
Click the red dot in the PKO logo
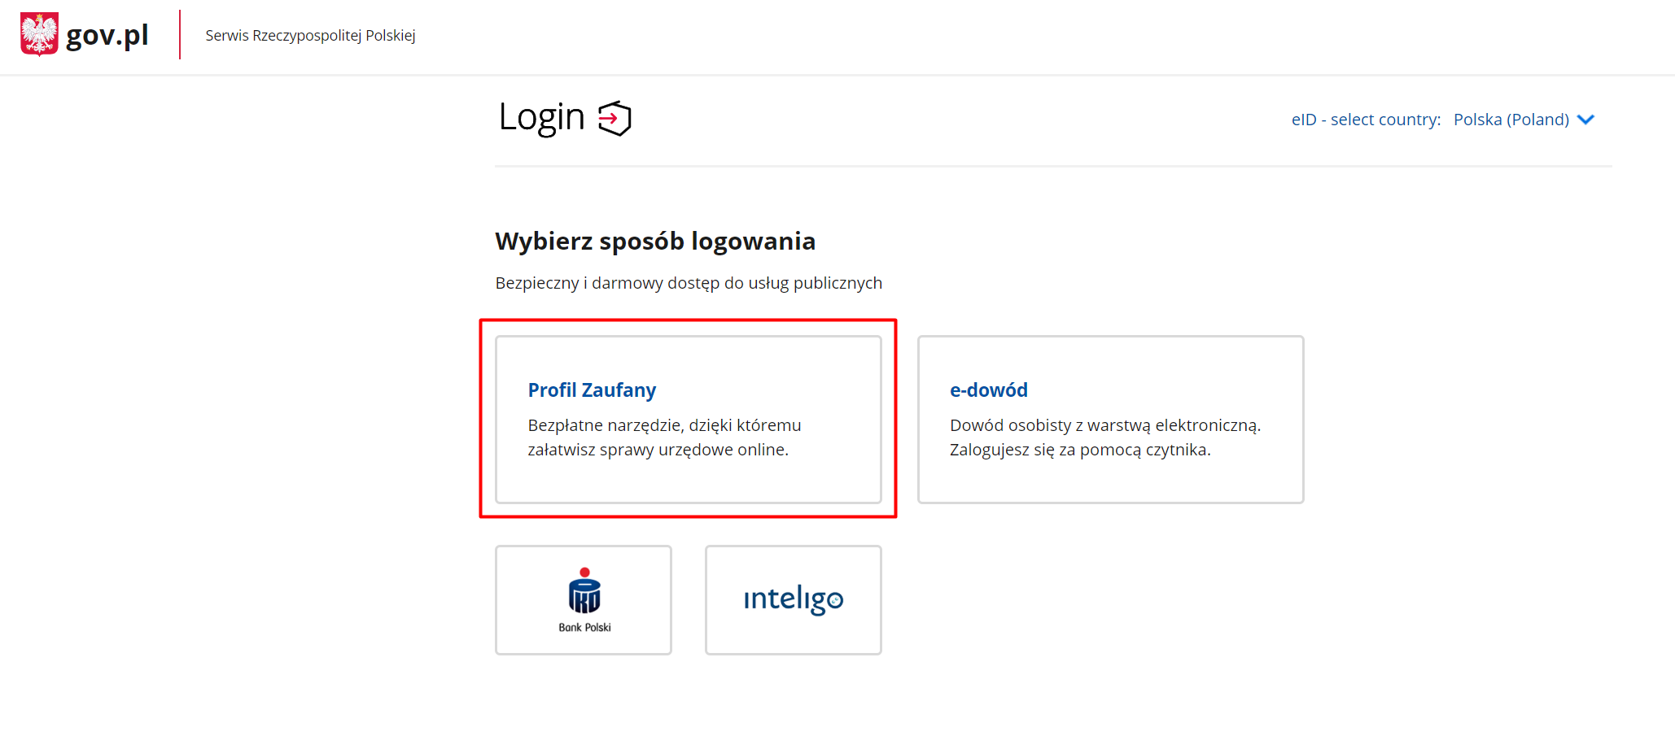point(583,573)
